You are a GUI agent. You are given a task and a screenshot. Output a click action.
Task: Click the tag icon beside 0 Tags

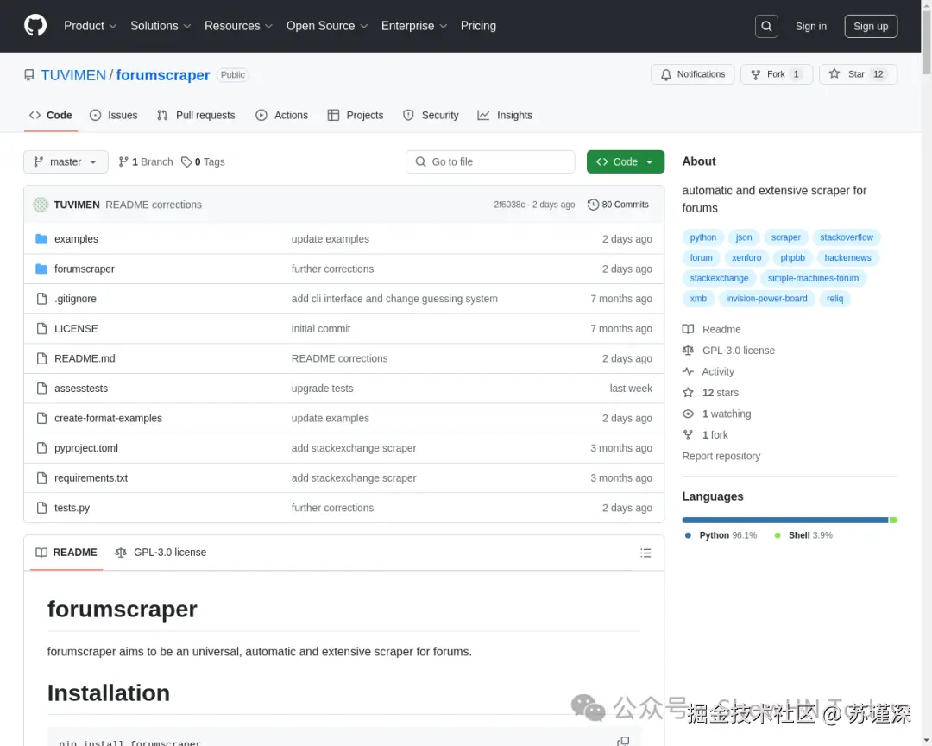coord(186,161)
